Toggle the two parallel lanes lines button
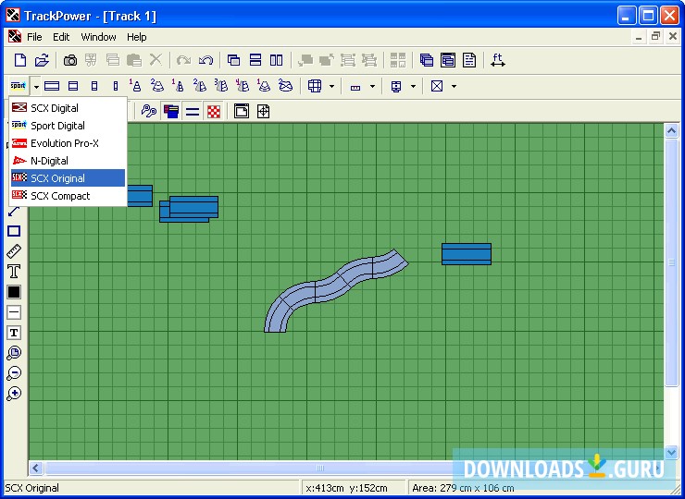 [193, 112]
